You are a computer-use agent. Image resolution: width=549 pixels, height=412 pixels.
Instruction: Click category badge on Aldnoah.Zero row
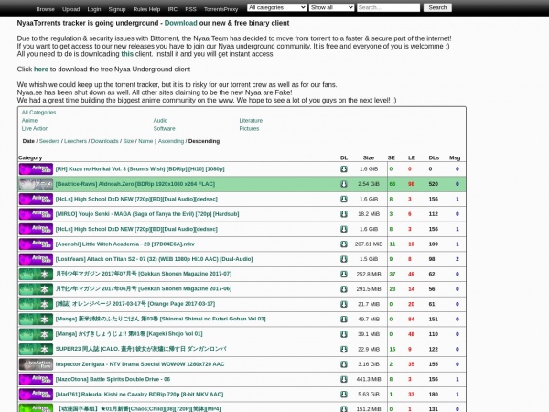36,184
